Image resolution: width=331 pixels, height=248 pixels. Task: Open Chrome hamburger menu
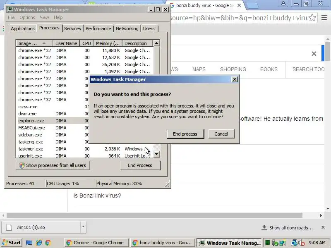[324, 18]
